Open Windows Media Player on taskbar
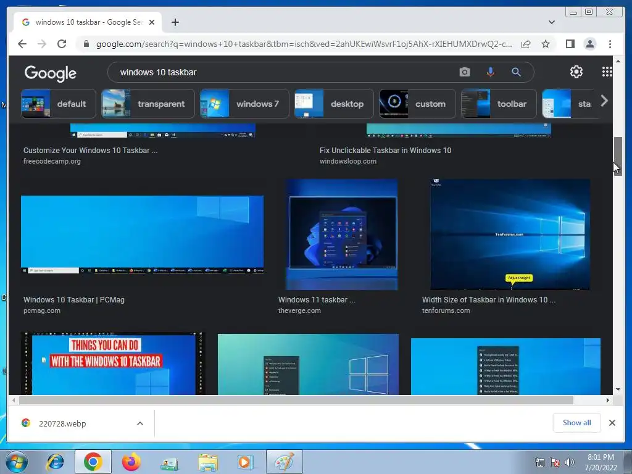Image resolution: width=632 pixels, height=474 pixels. [x=246, y=462]
